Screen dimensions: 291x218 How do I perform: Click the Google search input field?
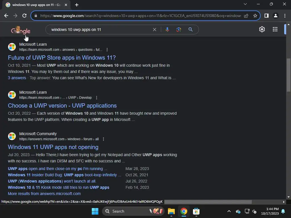[100, 30]
